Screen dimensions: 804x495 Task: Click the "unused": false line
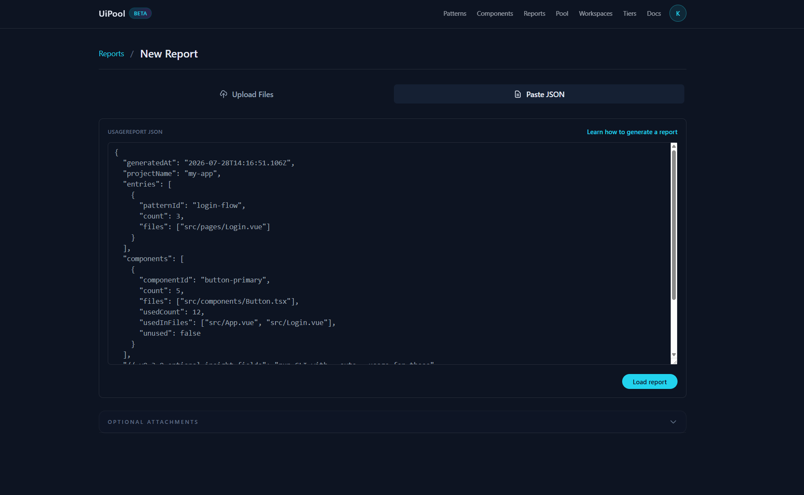coord(170,333)
